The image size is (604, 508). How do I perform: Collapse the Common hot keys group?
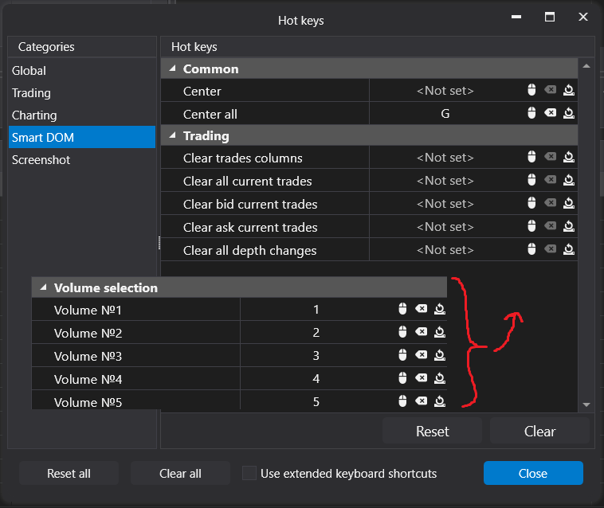click(x=173, y=69)
